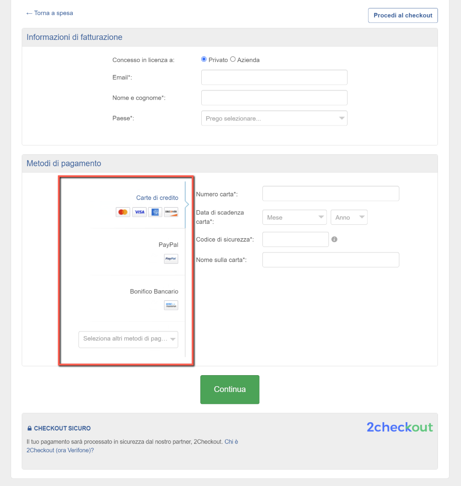Click the Wire Transfer icon under Bonifico Bancario
This screenshot has height=486, width=461.
point(171,305)
